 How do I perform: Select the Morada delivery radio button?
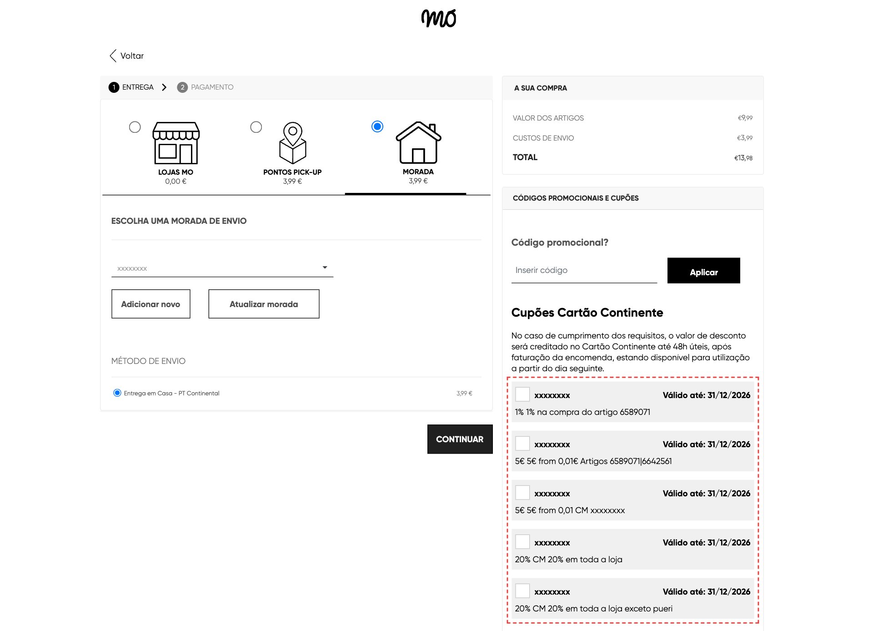377,126
